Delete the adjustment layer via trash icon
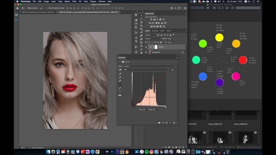The width and height of the screenshot is (276, 155). [174, 123]
